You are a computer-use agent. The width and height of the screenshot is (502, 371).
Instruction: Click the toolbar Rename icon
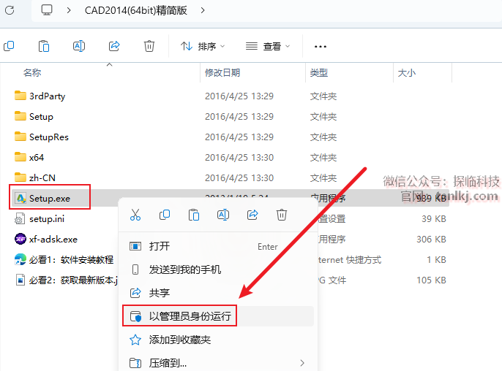[79, 46]
